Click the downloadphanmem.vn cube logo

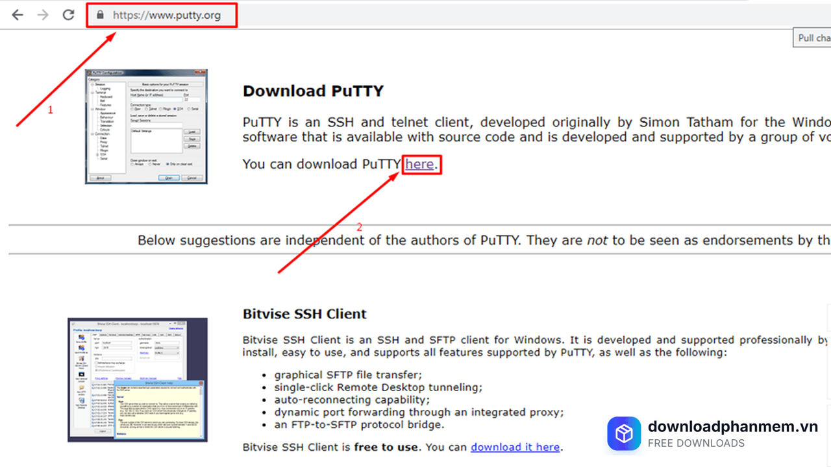point(624,433)
